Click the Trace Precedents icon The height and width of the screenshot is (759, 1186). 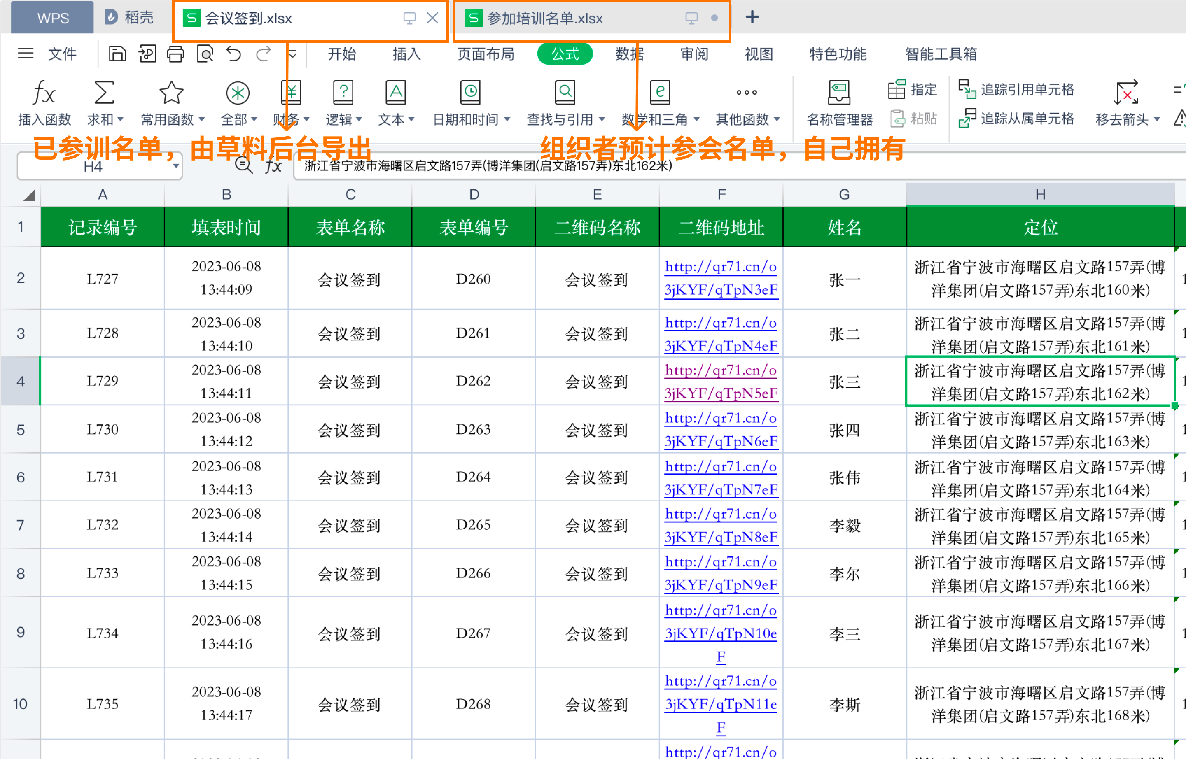click(967, 89)
